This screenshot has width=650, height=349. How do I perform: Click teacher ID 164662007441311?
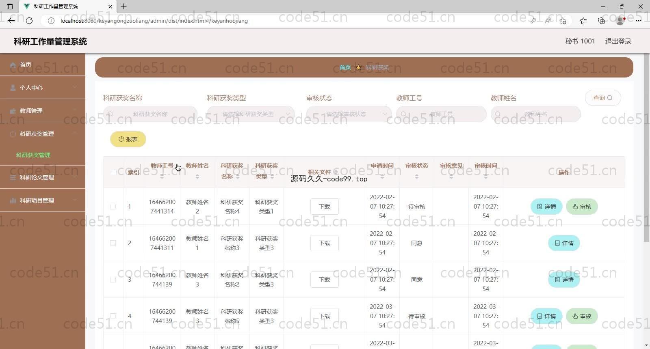[x=162, y=243]
